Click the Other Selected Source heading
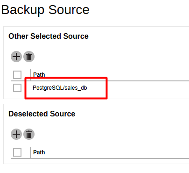The height and width of the screenshot is (173, 189). tap(49, 36)
